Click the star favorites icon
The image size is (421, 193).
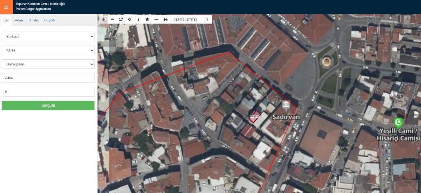point(147,19)
